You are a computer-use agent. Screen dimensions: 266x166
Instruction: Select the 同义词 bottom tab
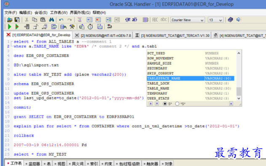point(76,163)
